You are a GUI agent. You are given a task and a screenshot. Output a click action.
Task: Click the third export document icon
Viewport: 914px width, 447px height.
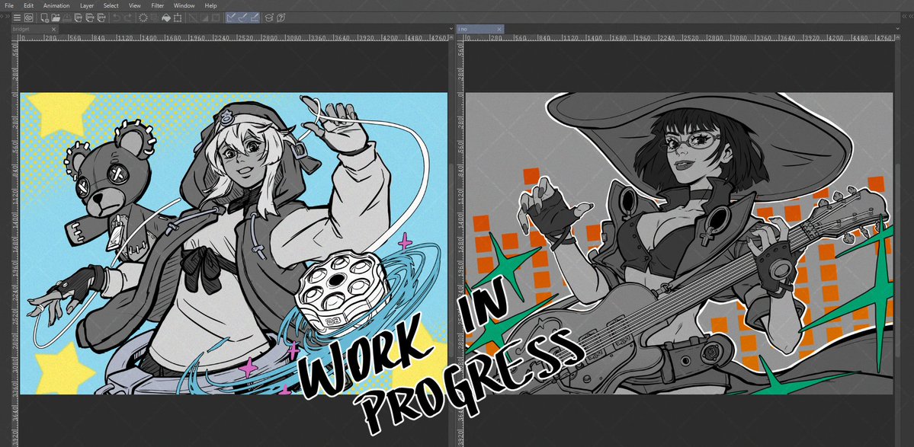pyautogui.click(x=101, y=18)
